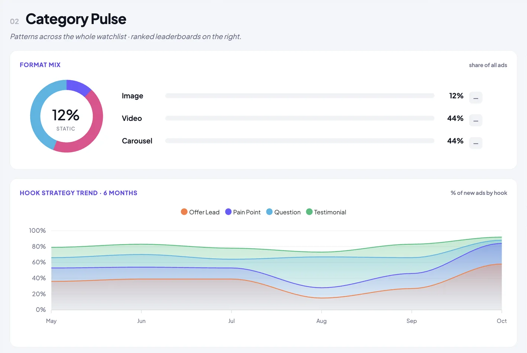Click the 0% y-axis label
Screen dimensions: 527x353
pos(41,310)
